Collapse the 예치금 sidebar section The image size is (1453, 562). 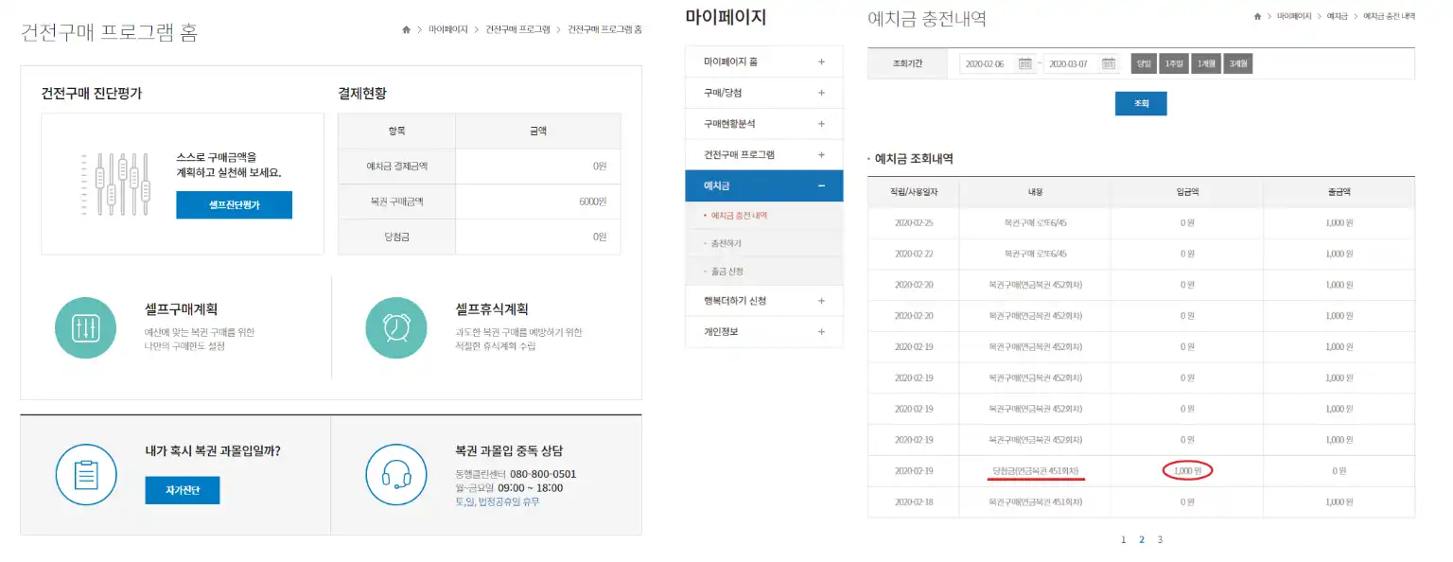coord(763,185)
